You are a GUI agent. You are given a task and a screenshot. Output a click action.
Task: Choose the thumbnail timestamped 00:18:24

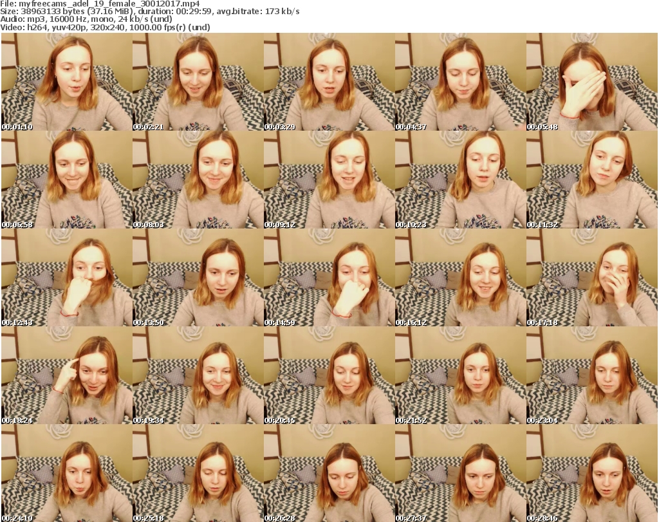(66, 376)
